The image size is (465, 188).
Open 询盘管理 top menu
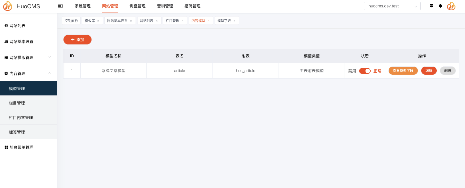(138, 6)
